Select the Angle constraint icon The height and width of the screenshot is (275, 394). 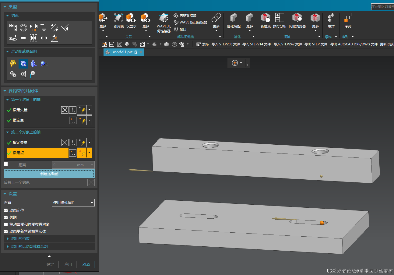click(x=54, y=38)
